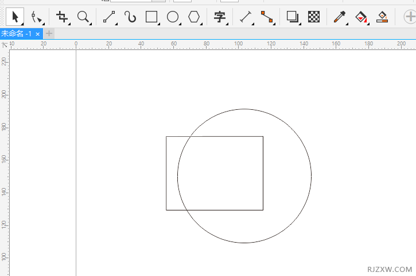Select the Ellipse tool

[173, 17]
